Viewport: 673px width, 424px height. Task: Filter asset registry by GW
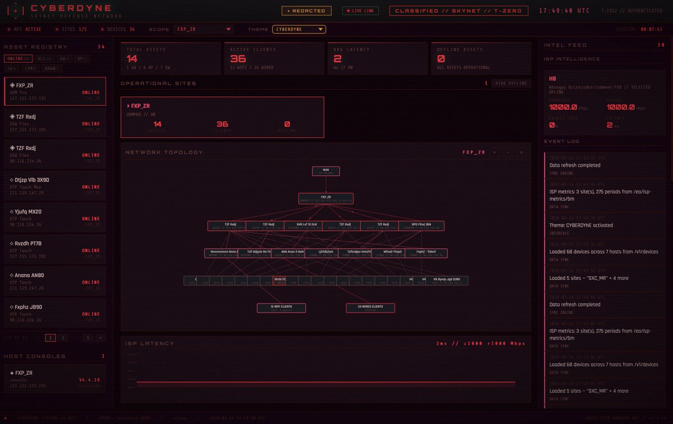point(64,58)
